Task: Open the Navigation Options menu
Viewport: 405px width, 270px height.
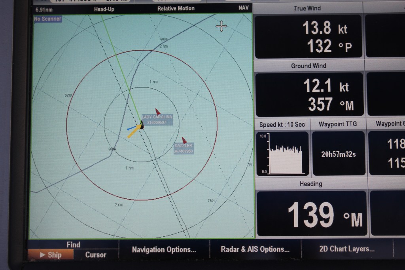Action: (x=164, y=249)
